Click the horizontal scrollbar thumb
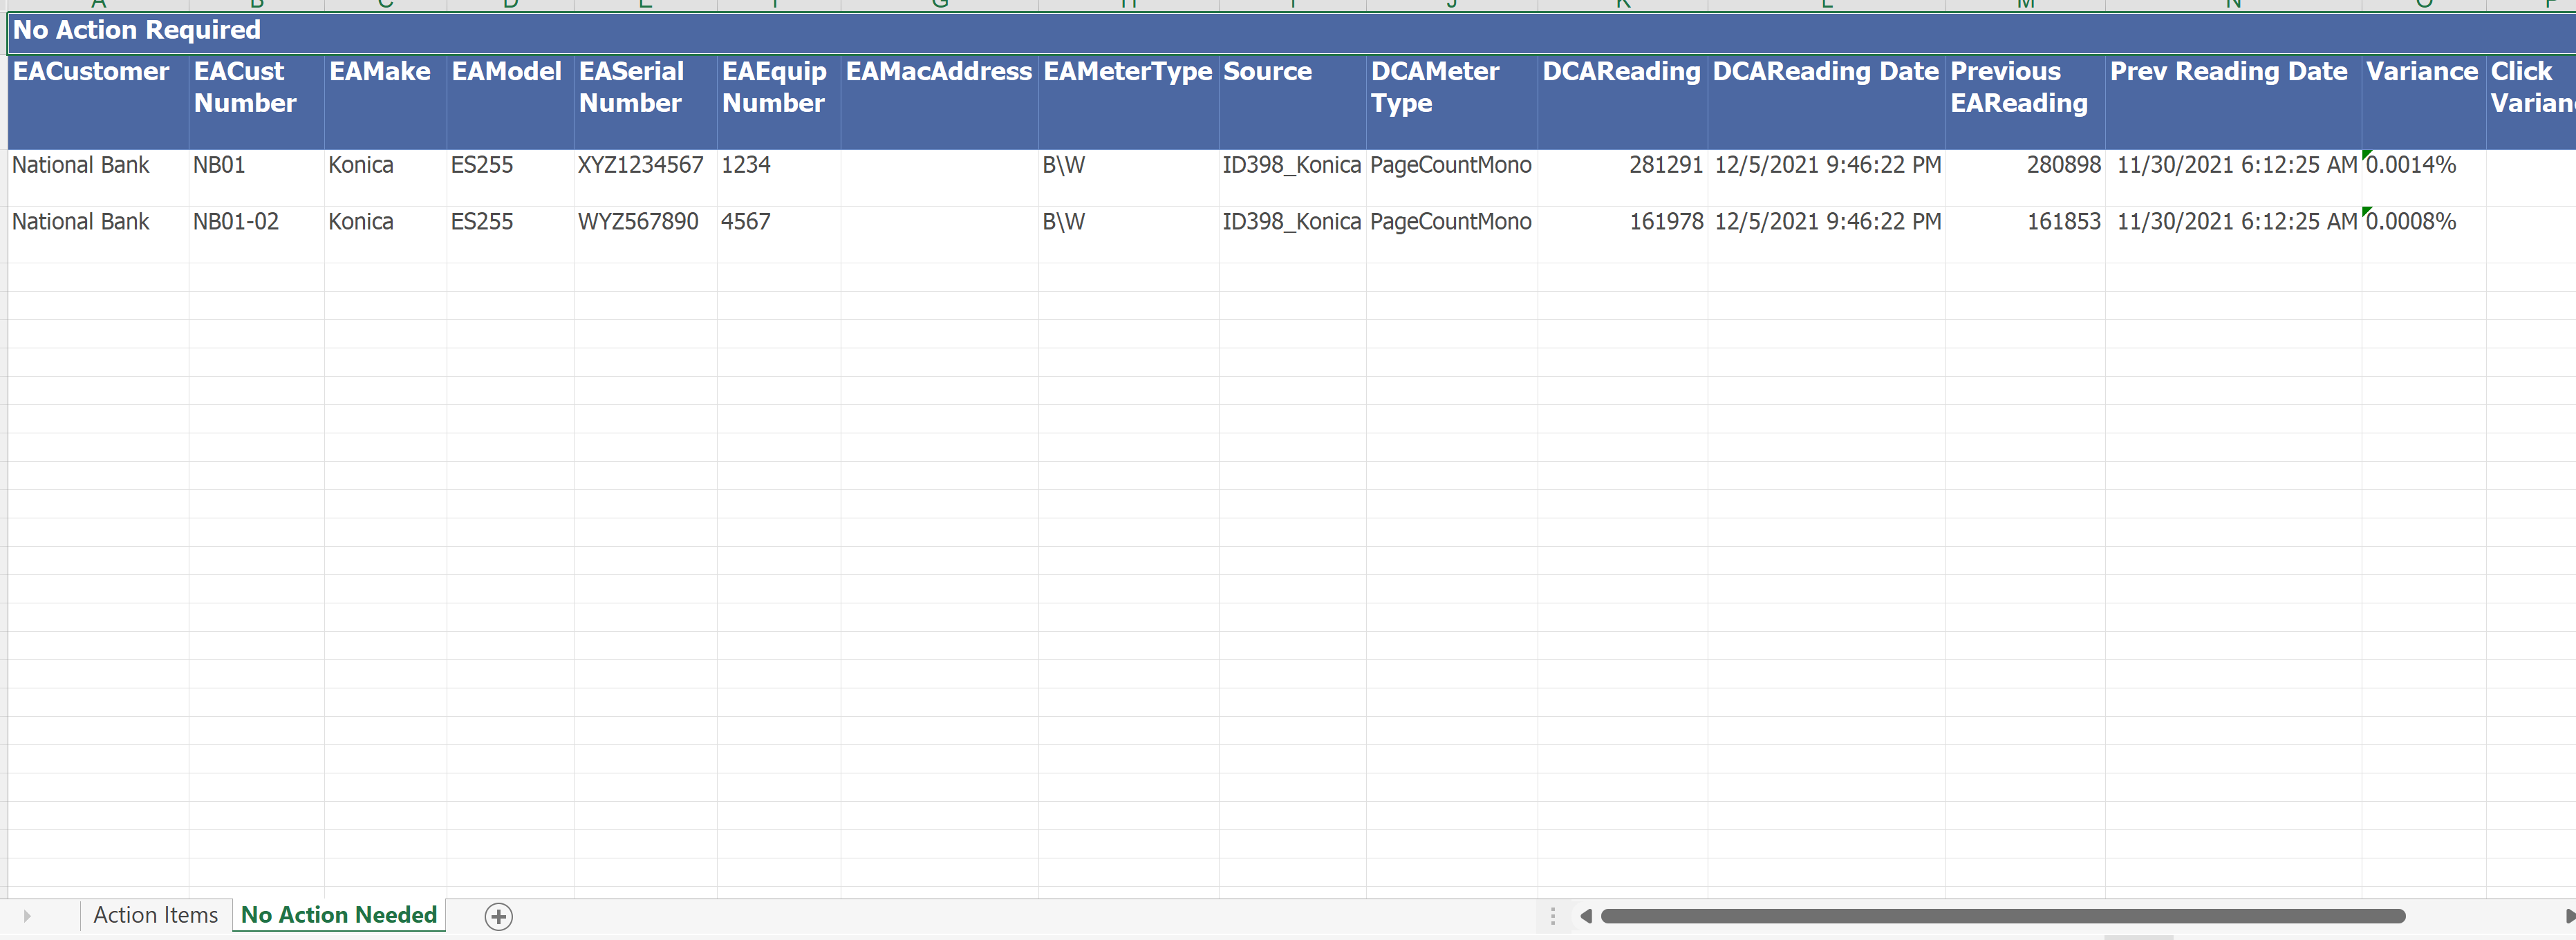 pyautogui.click(x=2002, y=916)
